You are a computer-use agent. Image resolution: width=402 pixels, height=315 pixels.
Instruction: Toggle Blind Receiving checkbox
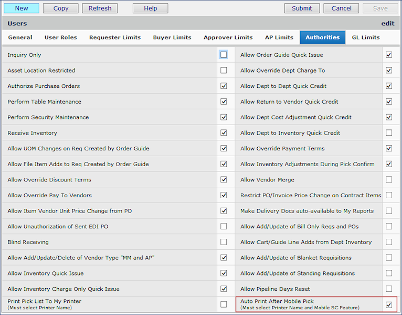pyautogui.click(x=224, y=242)
